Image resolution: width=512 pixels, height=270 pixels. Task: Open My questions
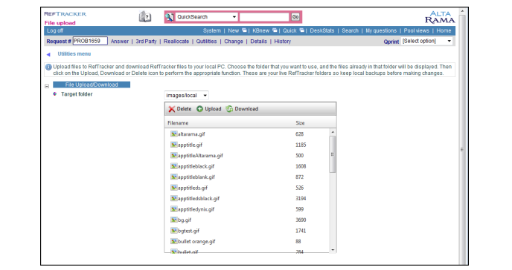381,30
